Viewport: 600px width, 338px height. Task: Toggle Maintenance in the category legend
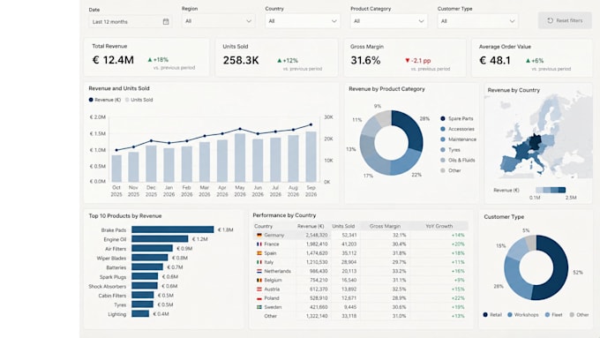pyautogui.click(x=459, y=139)
